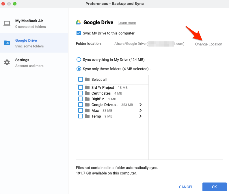Click the red close window button
Viewport: 229px width, 194px height.
pos(3,4)
